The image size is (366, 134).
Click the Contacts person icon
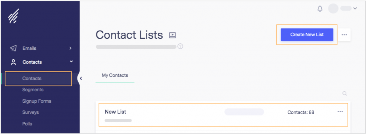click(13, 62)
